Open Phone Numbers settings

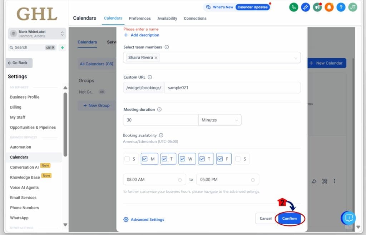25,208
